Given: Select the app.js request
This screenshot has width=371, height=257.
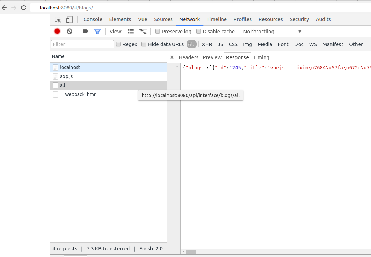Looking at the screenshot, I should click(x=66, y=76).
